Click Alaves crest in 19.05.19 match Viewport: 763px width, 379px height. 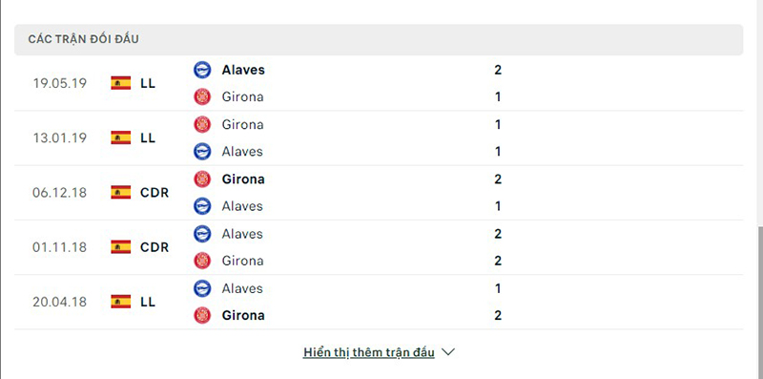[202, 70]
